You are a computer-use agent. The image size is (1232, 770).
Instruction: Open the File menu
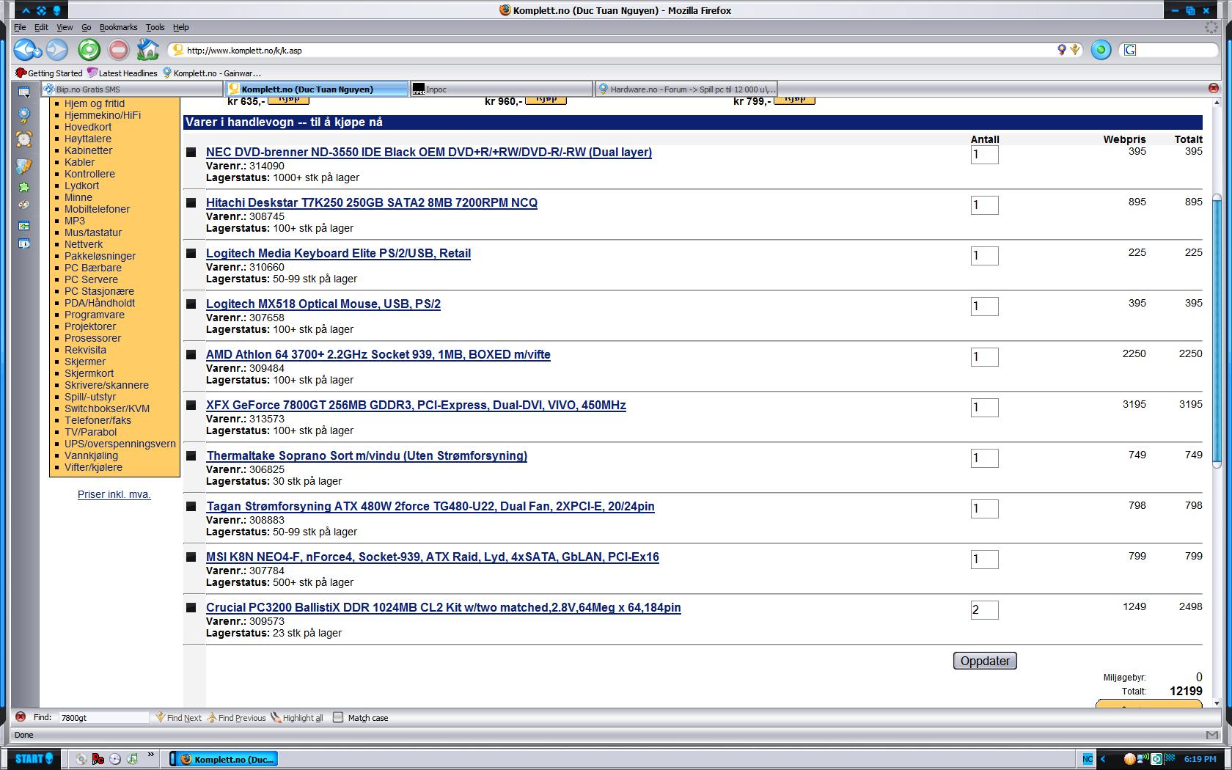(20, 27)
